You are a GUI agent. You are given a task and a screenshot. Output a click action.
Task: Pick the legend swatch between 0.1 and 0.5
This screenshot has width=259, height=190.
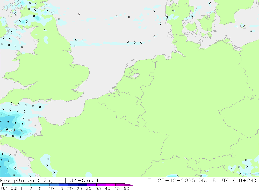7,185
